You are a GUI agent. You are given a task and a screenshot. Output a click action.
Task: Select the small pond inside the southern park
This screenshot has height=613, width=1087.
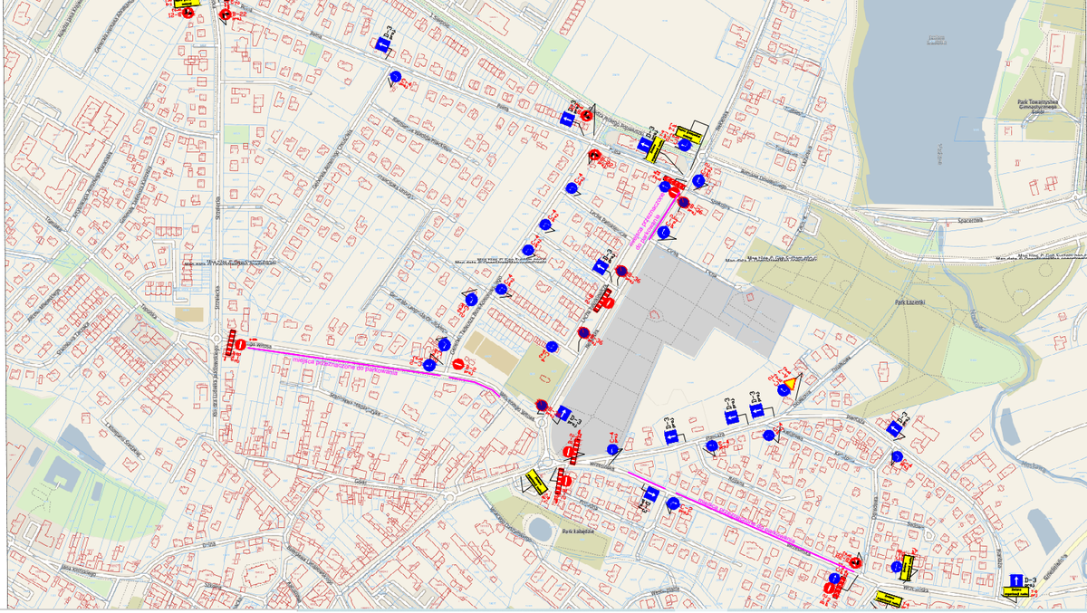click(x=540, y=528)
